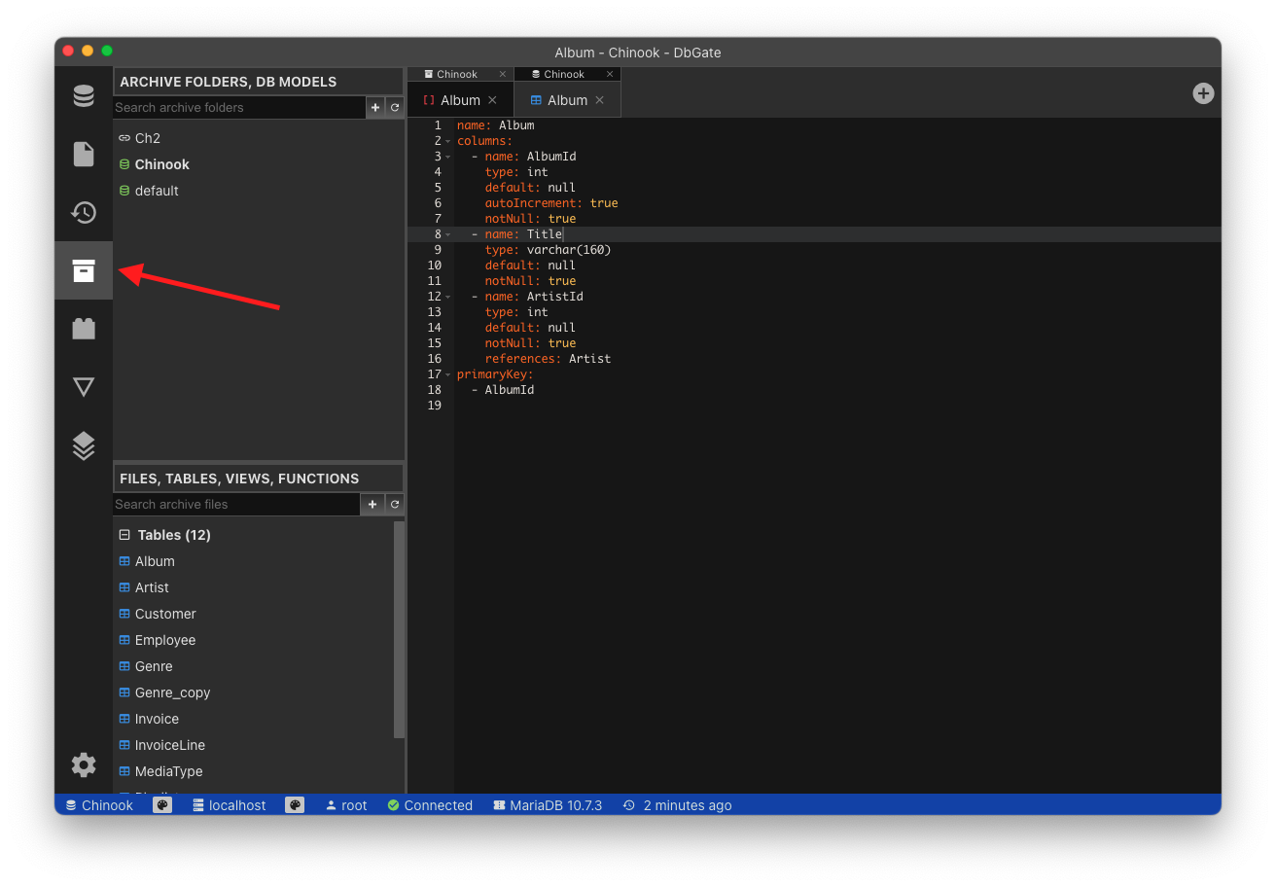1276x887 pixels.
Task: Click the MariaDB 10.7.3 version entry
Action: point(548,805)
